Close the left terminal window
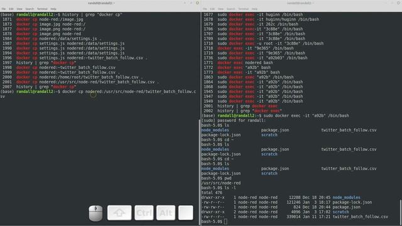The height and width of the screenshot is (226, 402). [x=197, y=3]
